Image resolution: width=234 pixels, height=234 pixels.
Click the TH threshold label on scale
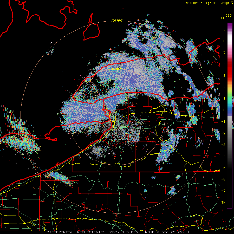223,203
